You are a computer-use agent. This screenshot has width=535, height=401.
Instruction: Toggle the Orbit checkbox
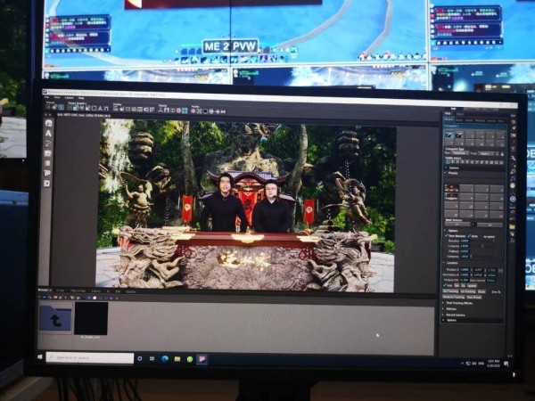pos(470,236)
